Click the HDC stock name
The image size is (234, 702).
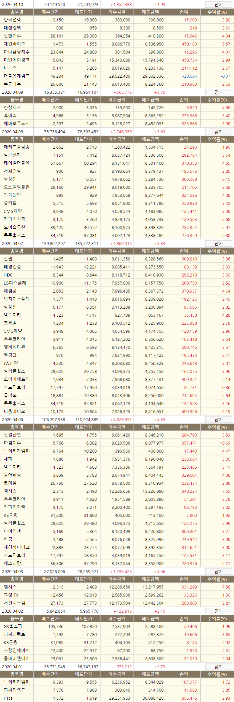point(8,275)
